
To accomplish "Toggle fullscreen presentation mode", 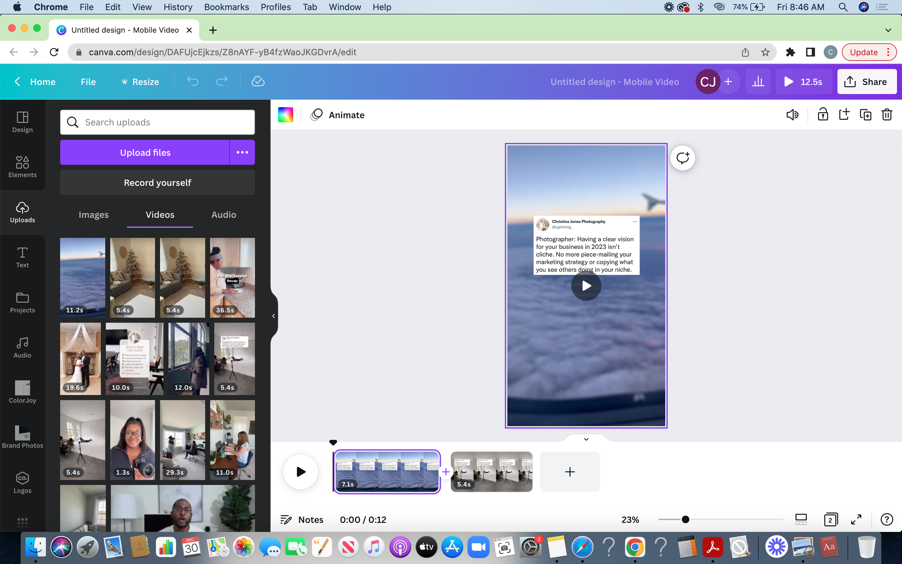I will [x=856, y=519].
